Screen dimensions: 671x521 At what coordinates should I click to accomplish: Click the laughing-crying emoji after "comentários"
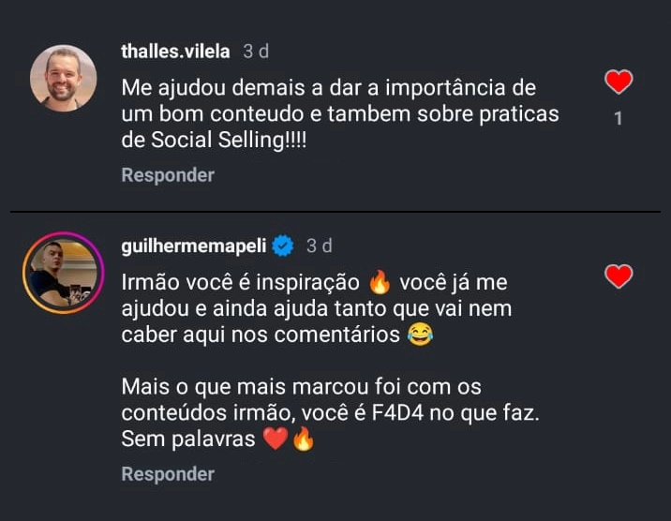(x=421, y=335)
